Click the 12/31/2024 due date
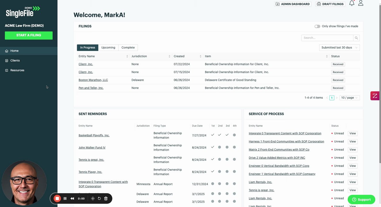 point(200,184)
